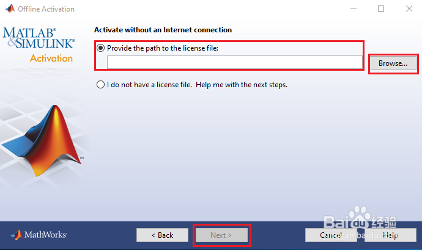Click the MATLAB icon in the title bar
This screenshot has height=250, width=422.
9,9
